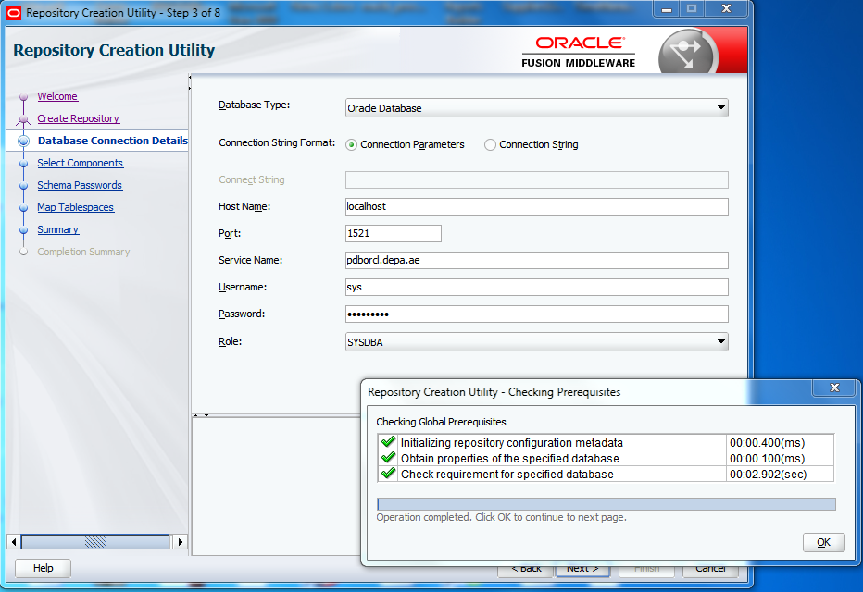Image resolution: width=863 pixels, height=592 pixels.
Task: Click the disabled Connect String field
Action: pos(537,179)
